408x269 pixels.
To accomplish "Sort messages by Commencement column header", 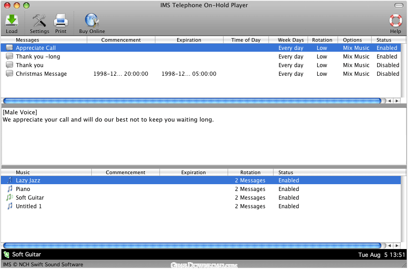I will pos(121,40).
